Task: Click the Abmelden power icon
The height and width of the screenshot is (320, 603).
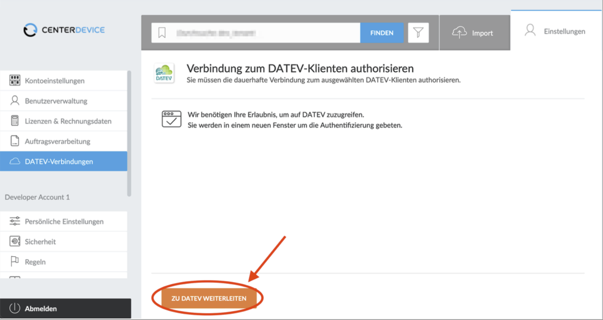Action: pos(15,308)
